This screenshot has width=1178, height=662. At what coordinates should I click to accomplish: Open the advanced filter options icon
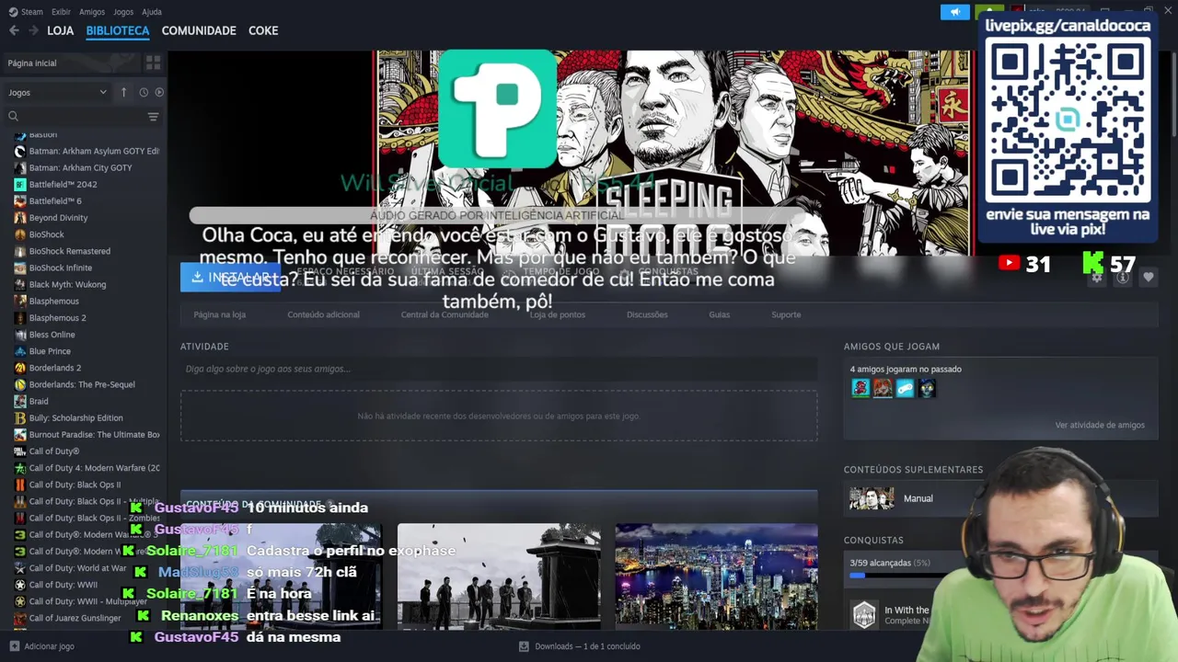coord(154,117)
